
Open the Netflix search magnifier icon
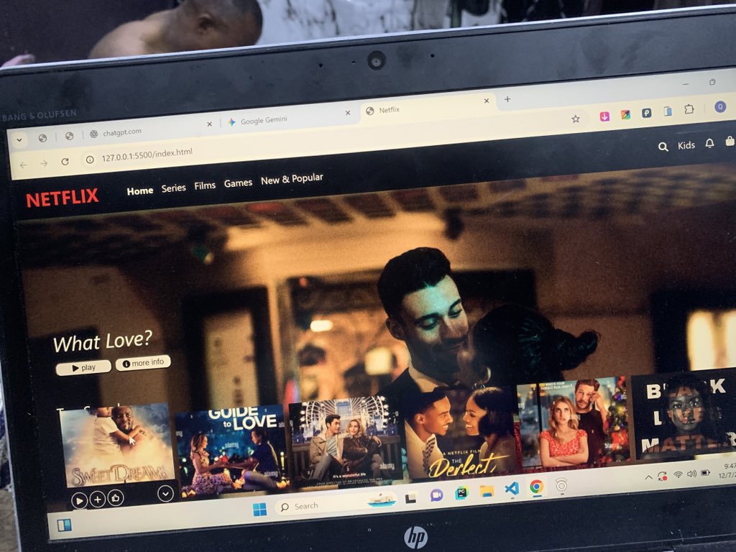pyautogui.click(x=663, y=147)
